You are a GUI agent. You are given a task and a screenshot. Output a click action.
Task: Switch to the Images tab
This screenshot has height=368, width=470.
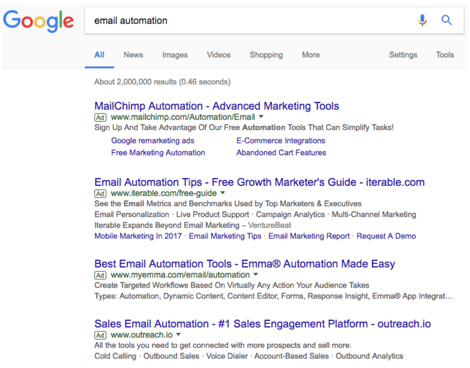coord(175,55)
